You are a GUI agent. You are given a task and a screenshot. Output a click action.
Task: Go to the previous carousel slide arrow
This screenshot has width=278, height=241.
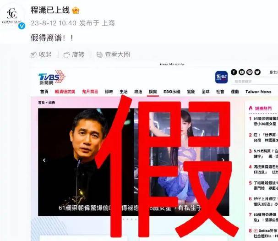pyautogui.click(x=44, y=160)
